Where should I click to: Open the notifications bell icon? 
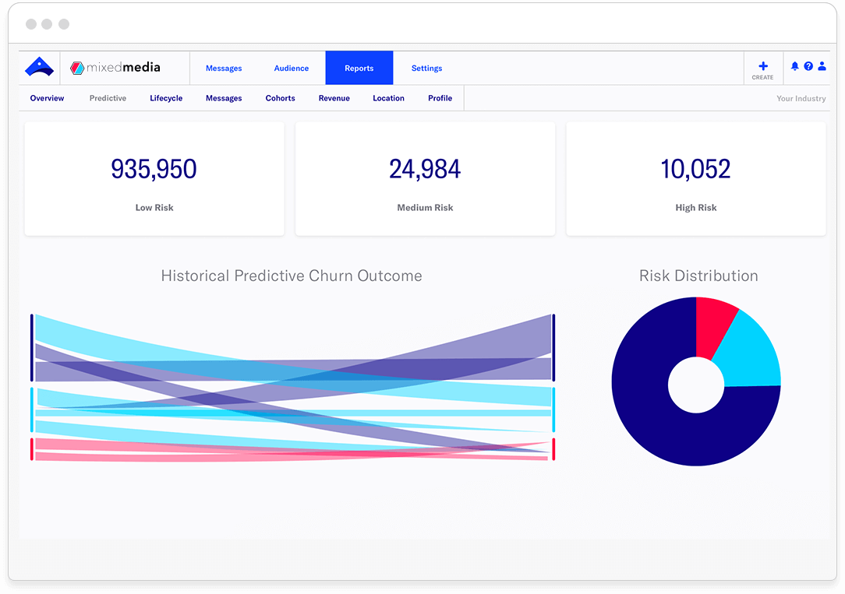[794, 67]
